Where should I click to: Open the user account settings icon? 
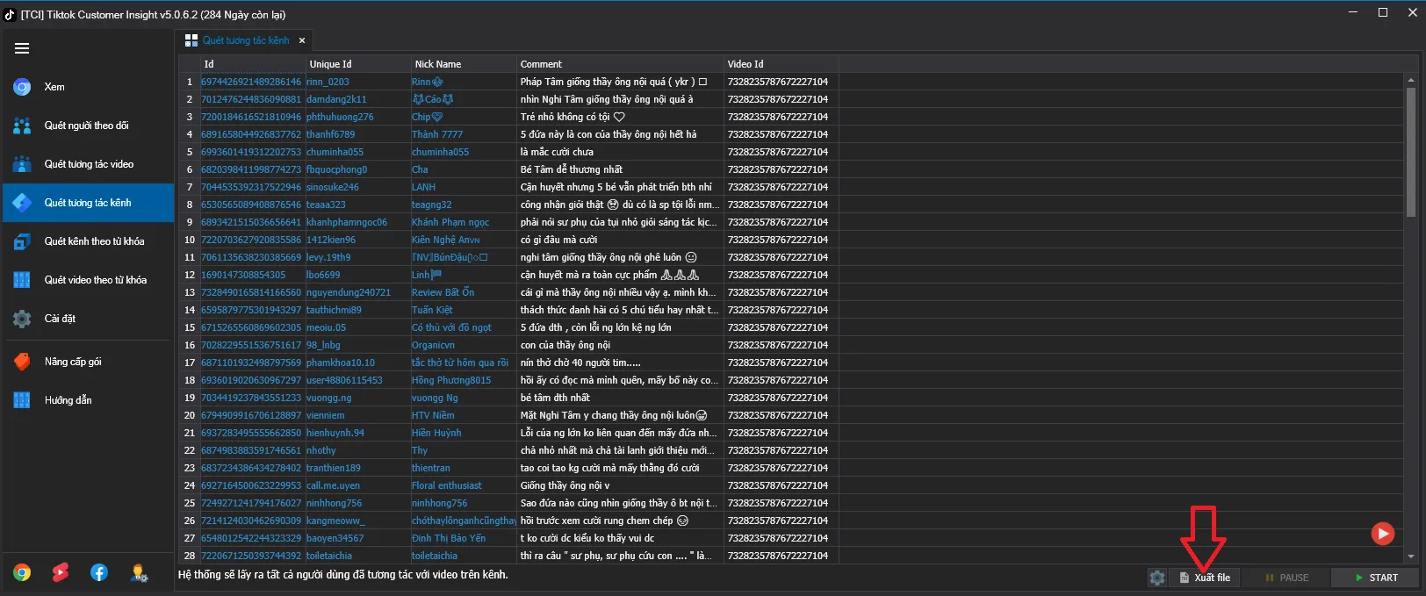coord(139,573)
